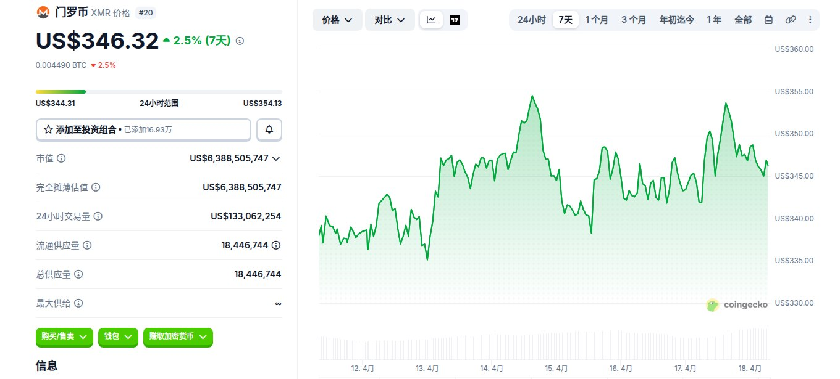Open the 购买/售卖 dropdown
The image size is (840, 379).
coord(65,336)
